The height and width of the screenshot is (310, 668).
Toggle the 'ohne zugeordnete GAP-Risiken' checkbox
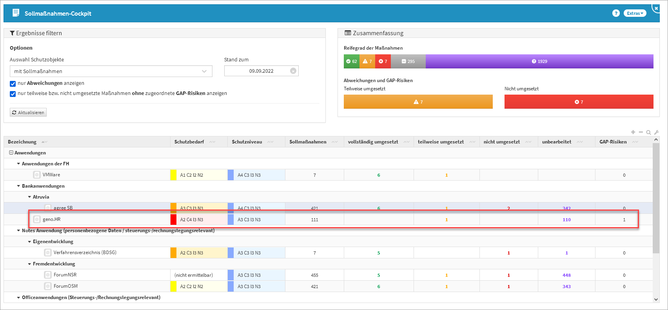tap(13, 94)
